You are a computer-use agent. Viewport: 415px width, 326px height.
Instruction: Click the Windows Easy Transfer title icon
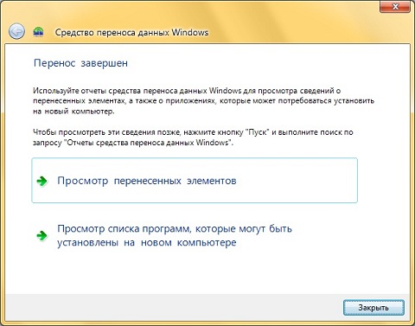[38, 32]
